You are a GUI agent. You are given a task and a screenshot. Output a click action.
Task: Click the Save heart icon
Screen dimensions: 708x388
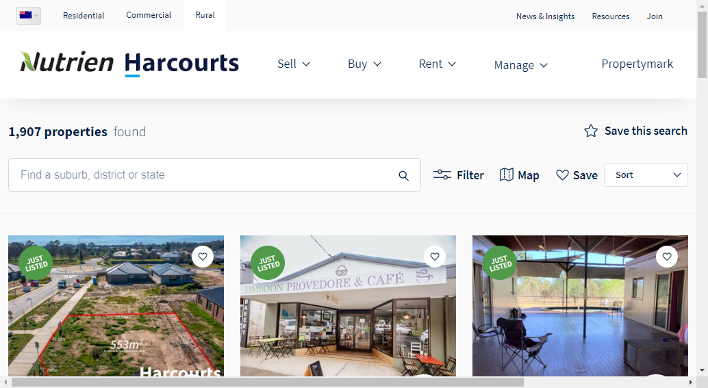click(x=562, y=174)
